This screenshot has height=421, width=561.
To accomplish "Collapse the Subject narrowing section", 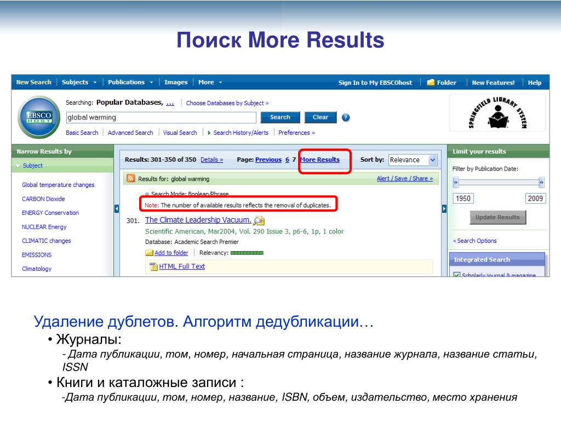I will tap(18, 166).
